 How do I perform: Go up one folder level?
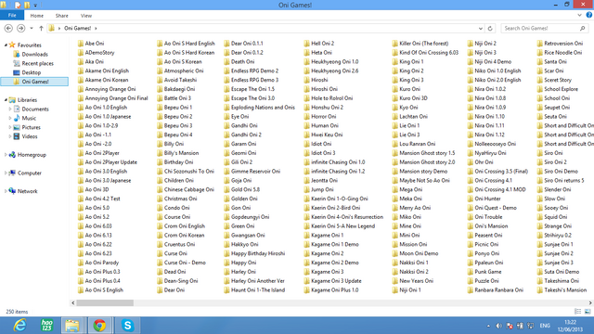coord(41,29)
